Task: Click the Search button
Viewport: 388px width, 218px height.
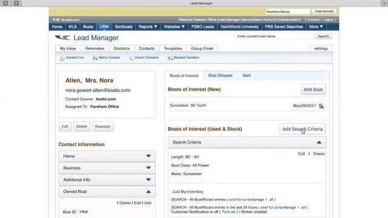Action: (323, 36)
